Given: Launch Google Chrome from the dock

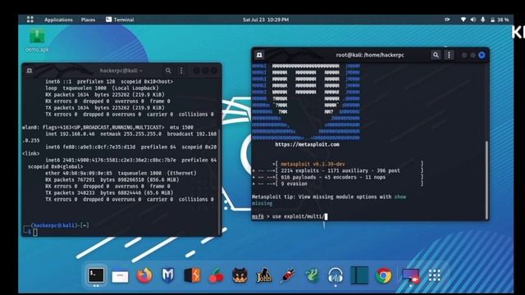Looking at the screenshot, I should pyautogui.click(x=384, y=275).
